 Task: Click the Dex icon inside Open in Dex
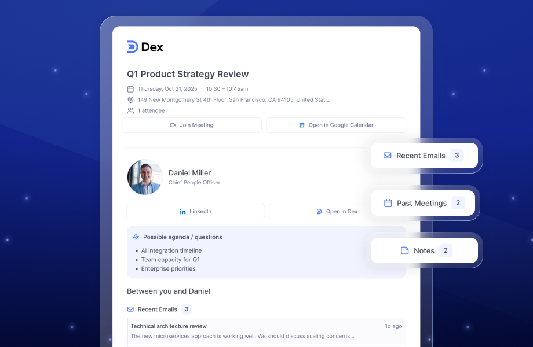tap(319, 211)
